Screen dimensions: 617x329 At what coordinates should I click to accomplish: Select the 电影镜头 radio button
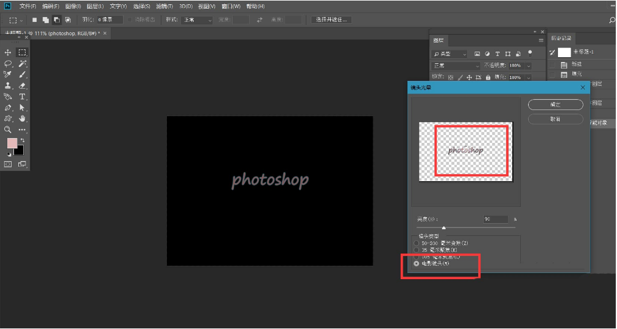click(417, 264)
